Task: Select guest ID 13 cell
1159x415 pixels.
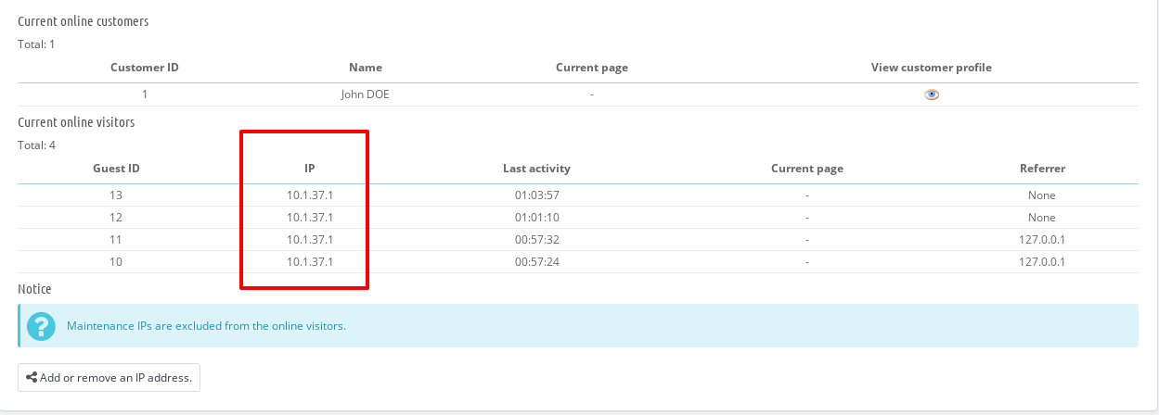Action: [x=116, y=195]
